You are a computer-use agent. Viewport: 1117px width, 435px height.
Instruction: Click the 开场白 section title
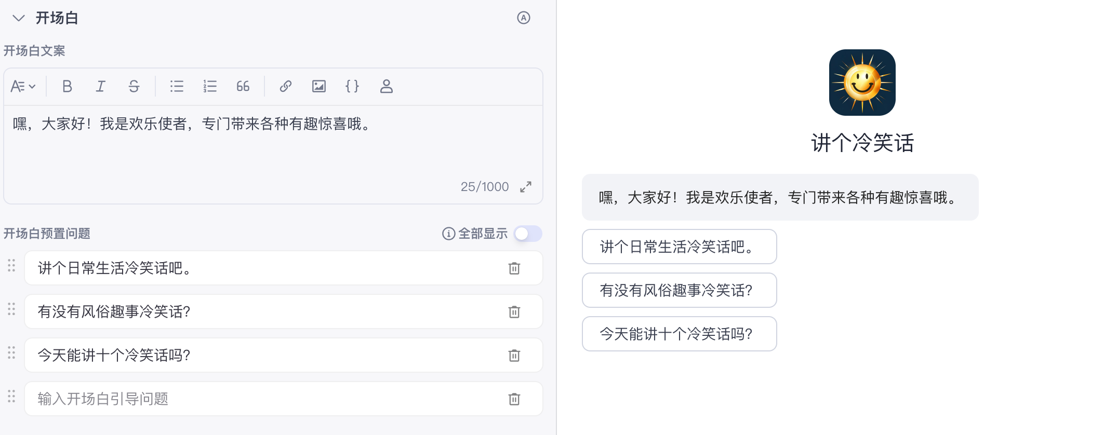pos(57,18)
